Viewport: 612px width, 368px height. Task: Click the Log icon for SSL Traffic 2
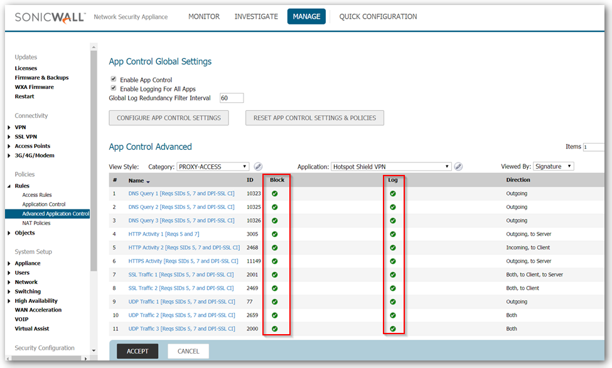[393, 288]
